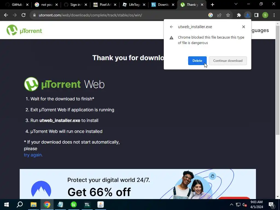Open the Extensions puzzle icon
280x210 pixels.
coord(239,15)
